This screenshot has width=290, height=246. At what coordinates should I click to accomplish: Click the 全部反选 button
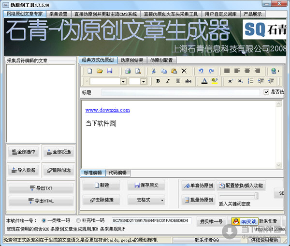(x=59, y=152)
